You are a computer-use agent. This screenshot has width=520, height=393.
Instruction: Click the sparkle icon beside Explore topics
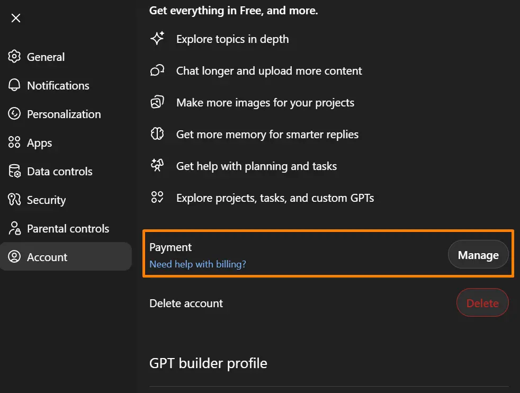(157, 39)
